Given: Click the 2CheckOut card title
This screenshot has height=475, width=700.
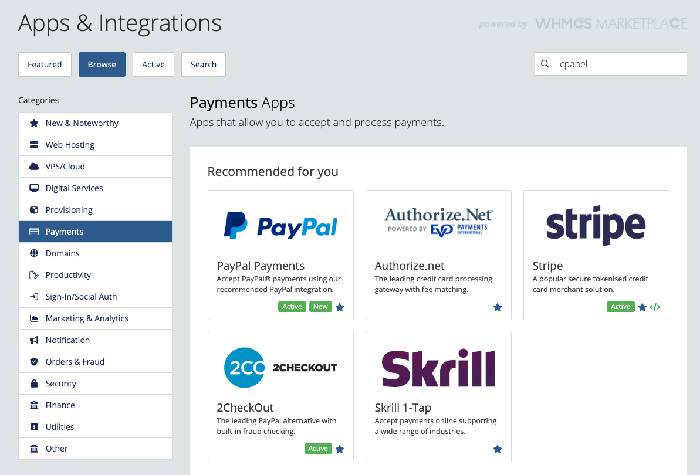Looking at the screenshot, I should coord(245,408).
